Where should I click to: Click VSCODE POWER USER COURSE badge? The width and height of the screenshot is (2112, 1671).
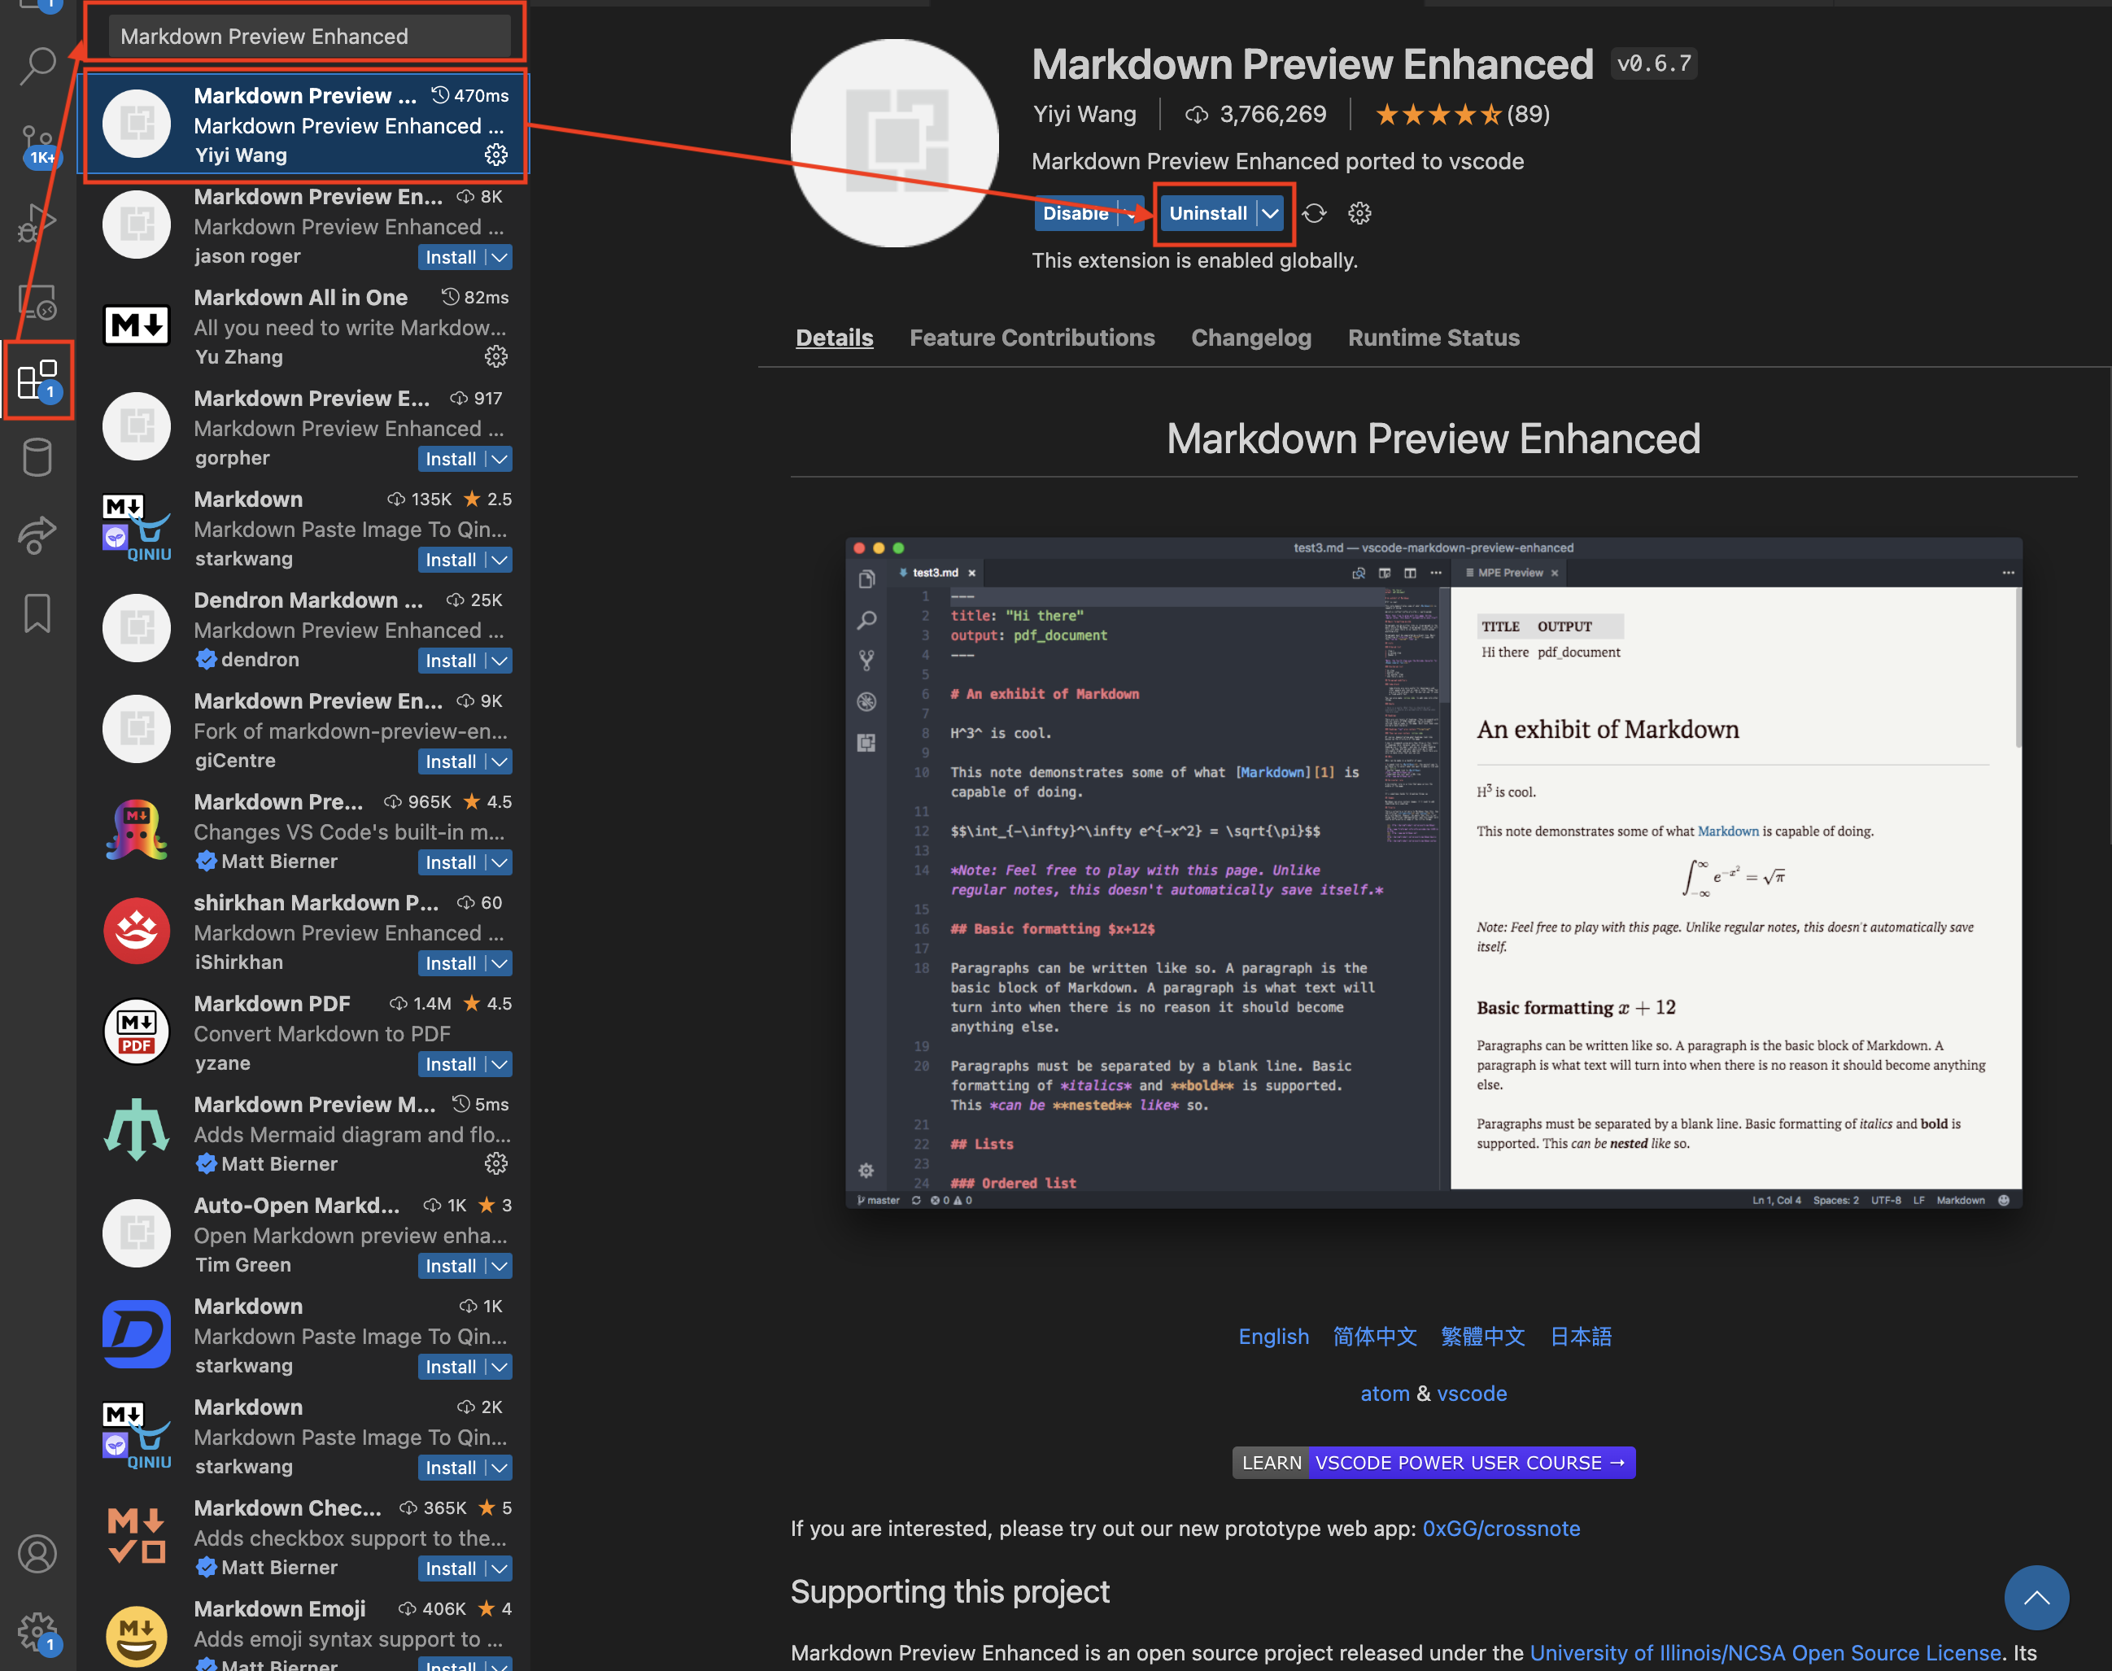1433,1463
